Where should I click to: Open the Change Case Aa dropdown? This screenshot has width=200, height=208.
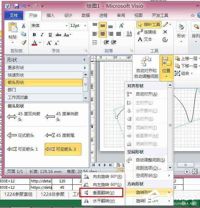pos(68,35)
